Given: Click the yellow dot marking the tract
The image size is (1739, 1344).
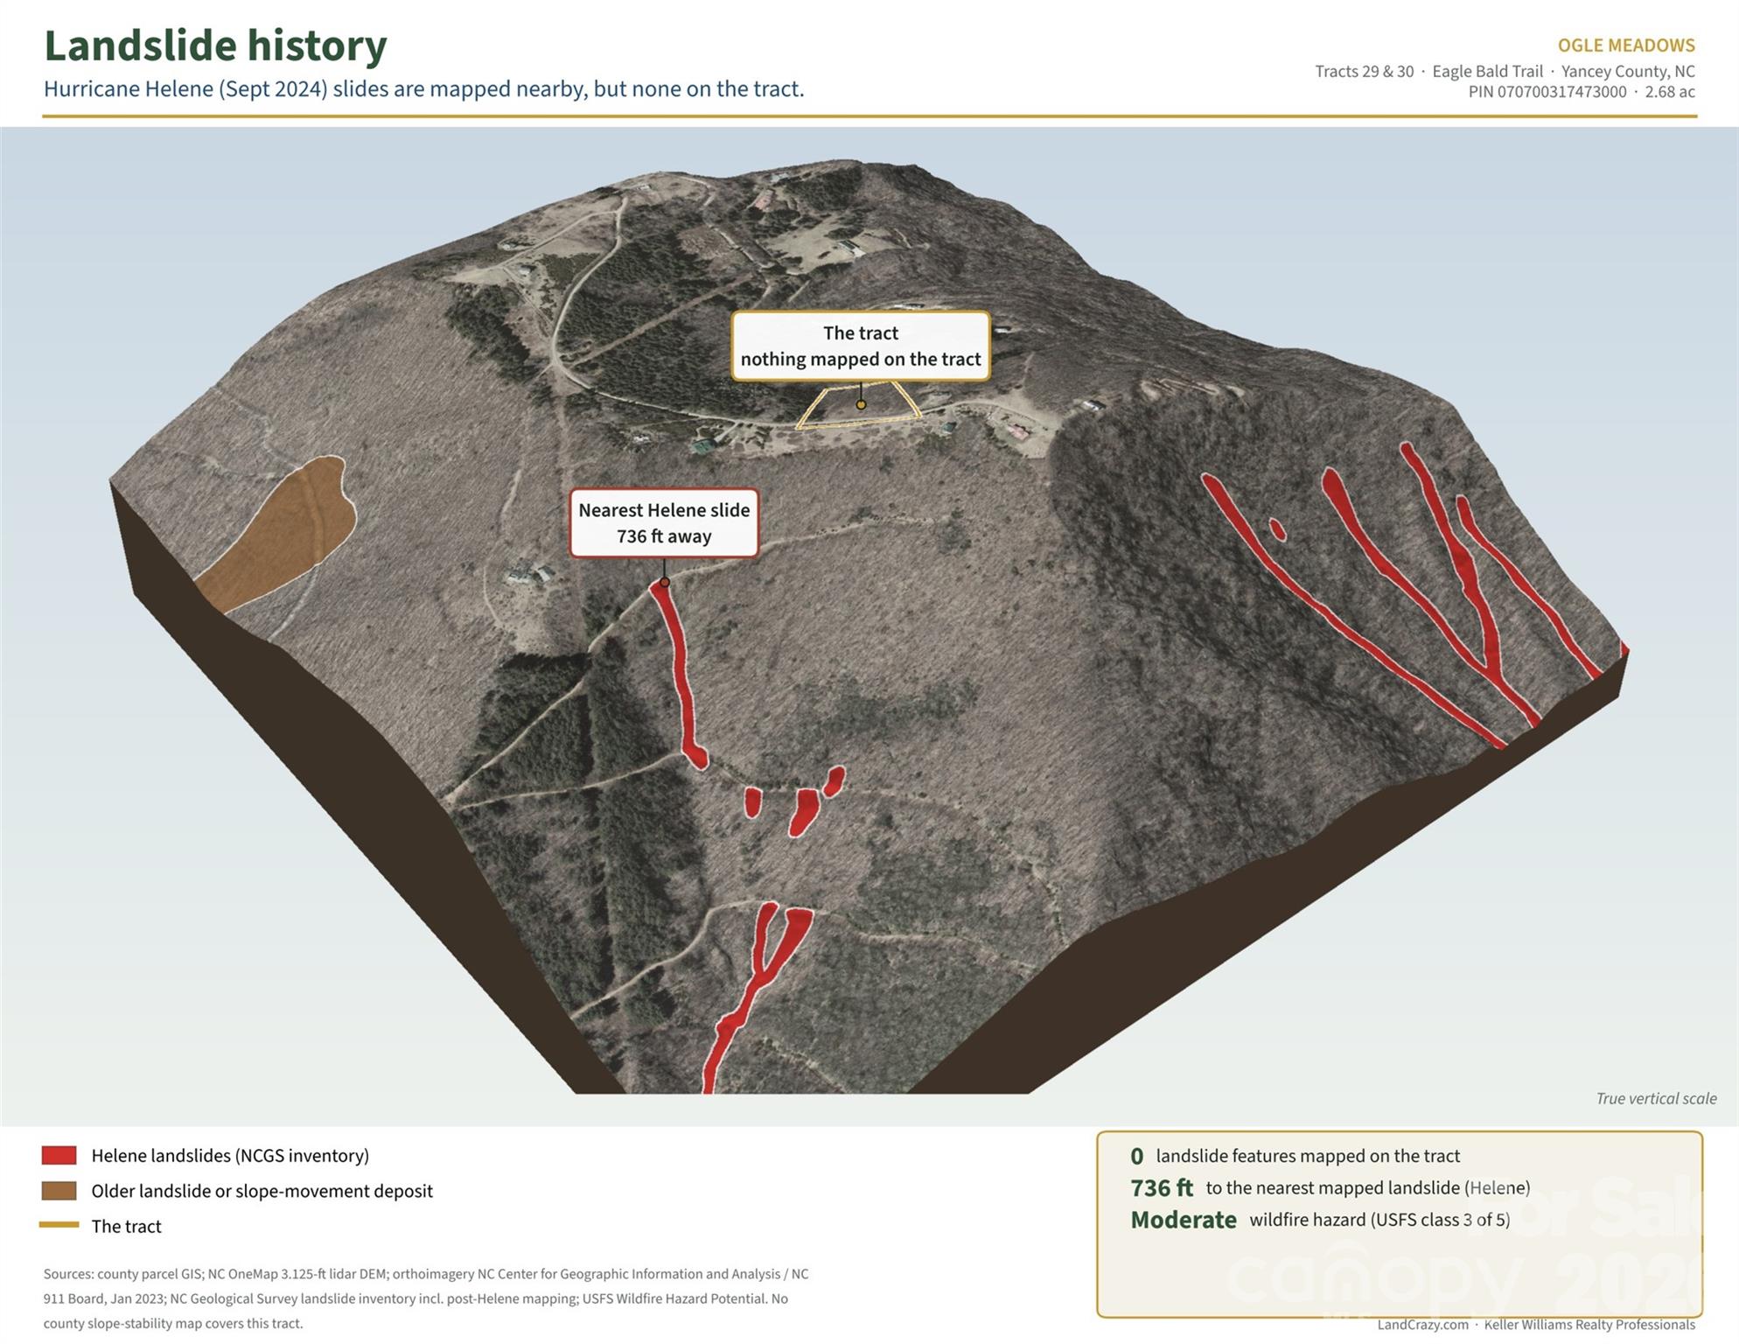Looking at the screenshot, I should (x=861, y=404).
